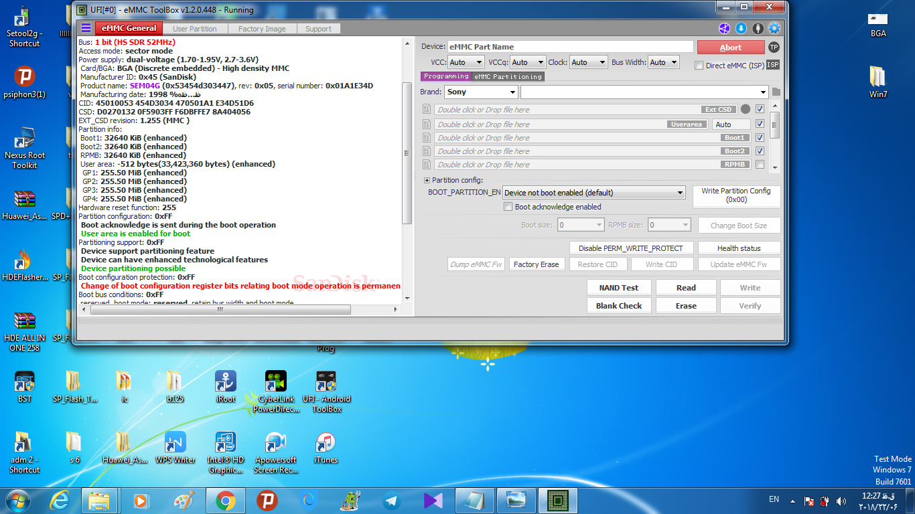This screenshot has height=514, width=915.
Task: Click the eMMC Part Name device field
Action: pyautogui.click(x=571, y=47)
